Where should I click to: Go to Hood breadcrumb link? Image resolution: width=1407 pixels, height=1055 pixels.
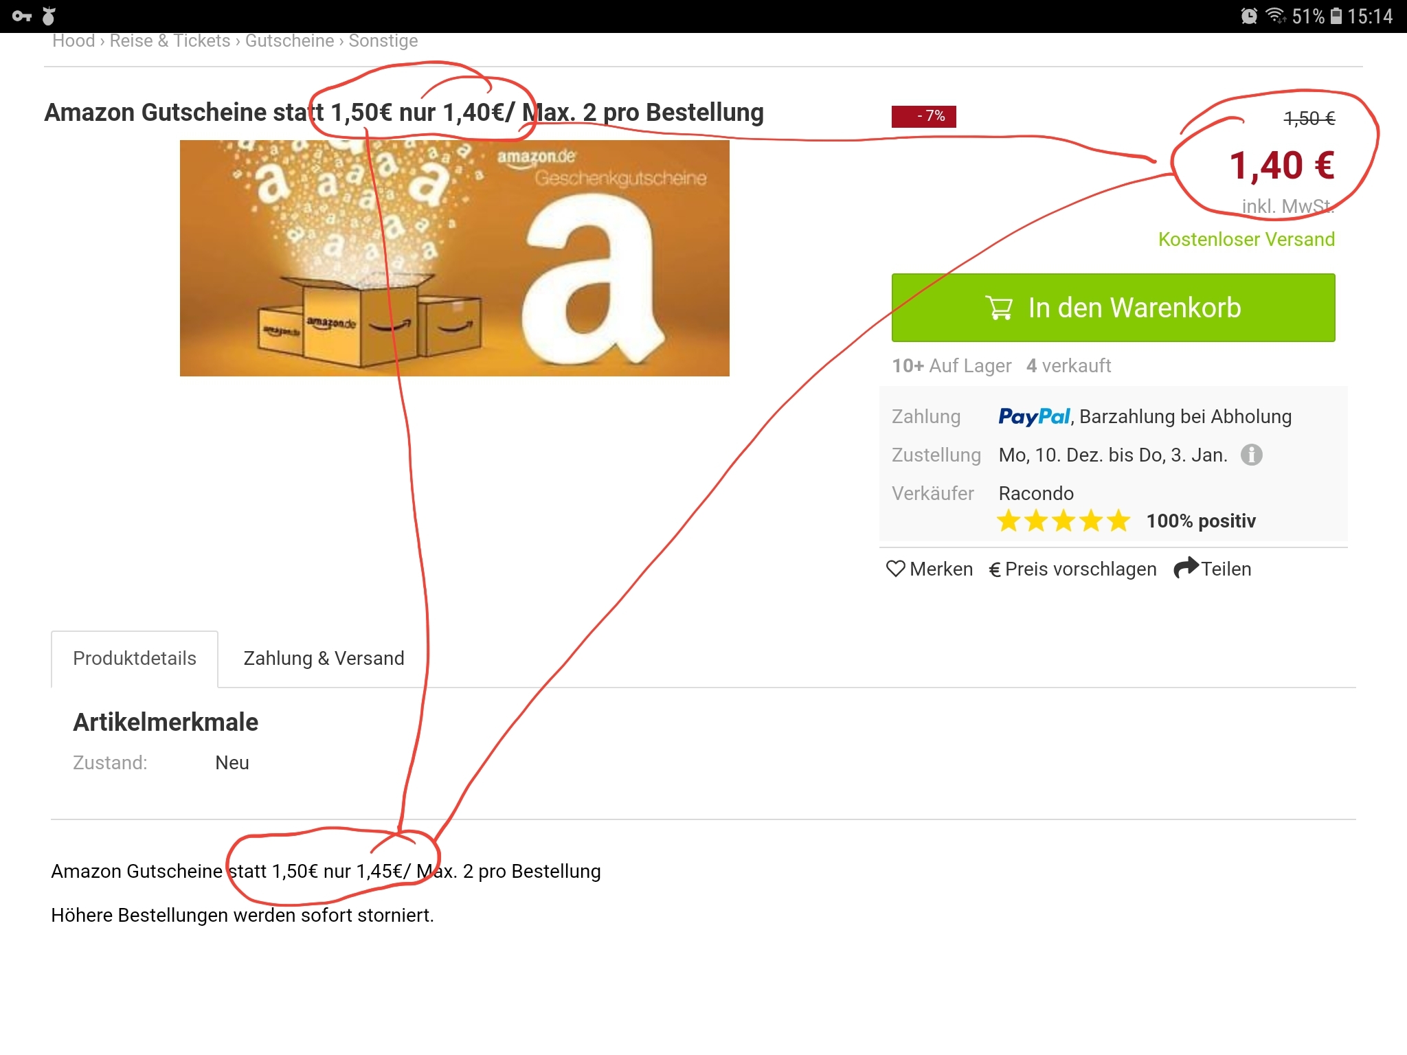point(74,41)
